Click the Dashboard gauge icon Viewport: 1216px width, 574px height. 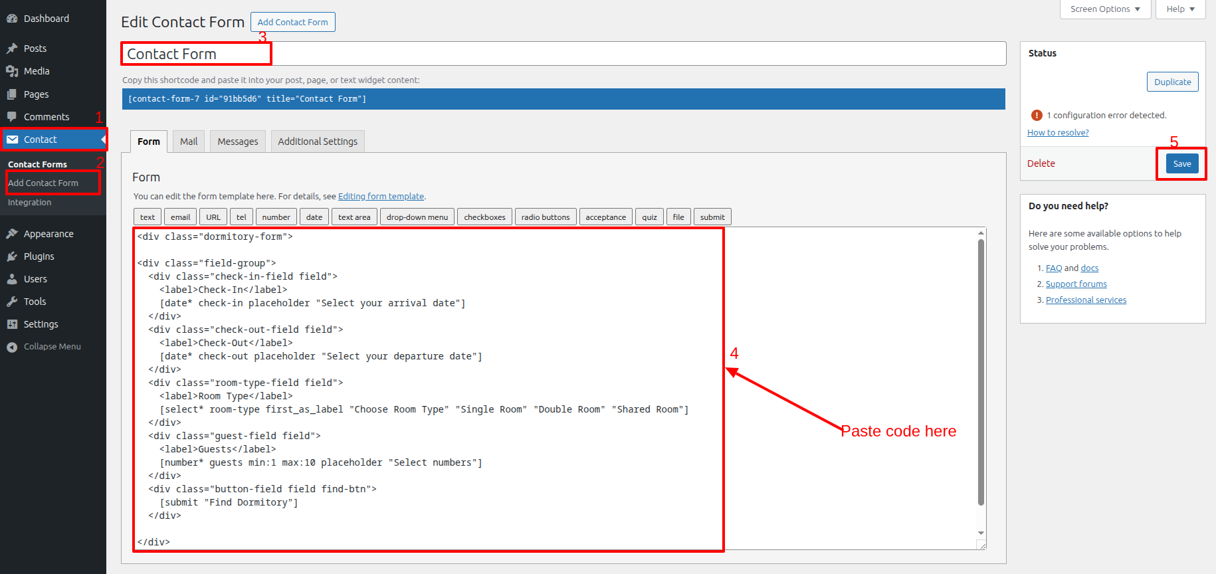pos(12,19)
